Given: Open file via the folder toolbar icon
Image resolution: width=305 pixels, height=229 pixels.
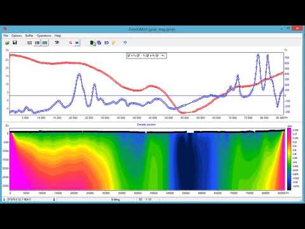Looking at the screenshot, I should tap(8, 43).
